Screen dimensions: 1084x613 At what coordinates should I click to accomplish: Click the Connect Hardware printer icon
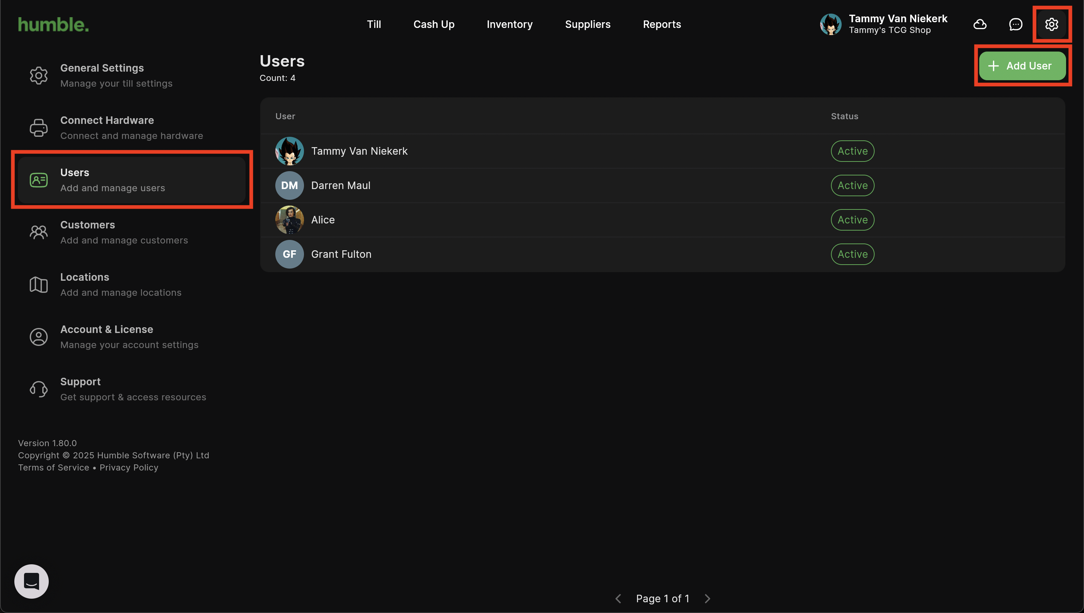point(38,127)
